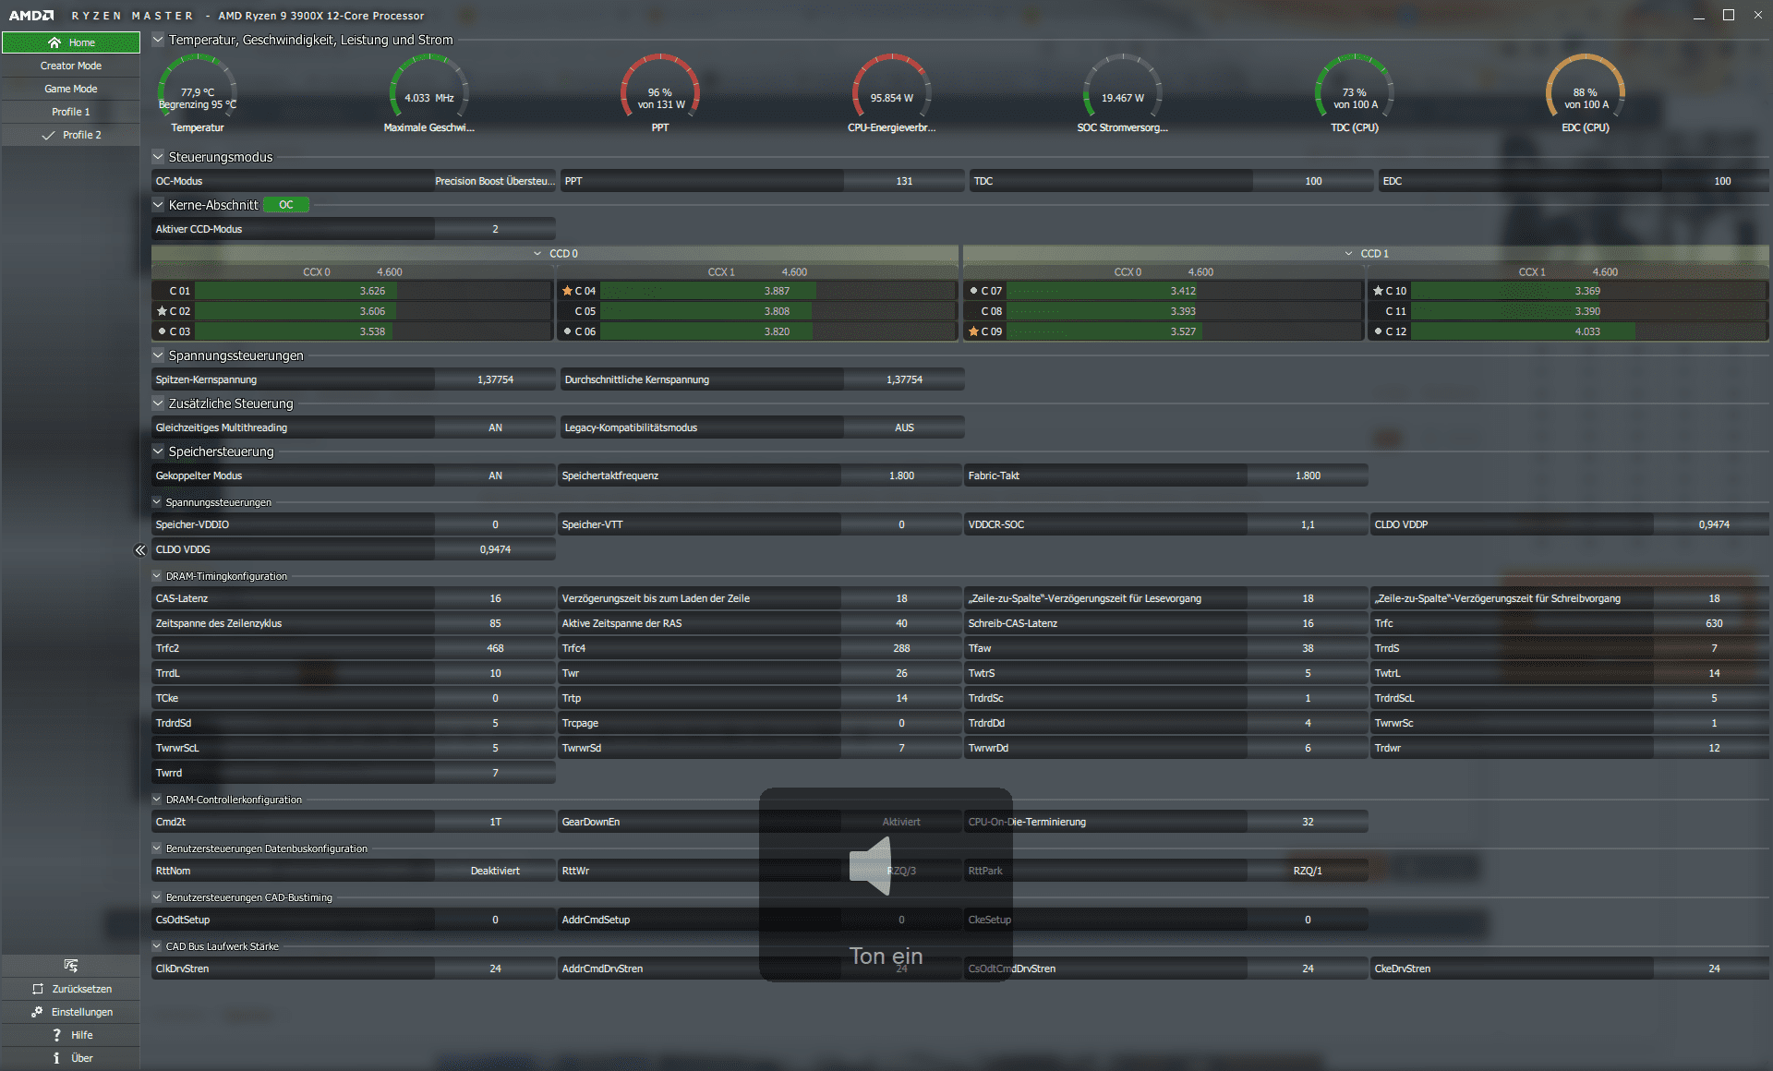Click the OC-Modus Precision Boost value
This screenshot has width=1773, height=1071.
tap(495, 181)
